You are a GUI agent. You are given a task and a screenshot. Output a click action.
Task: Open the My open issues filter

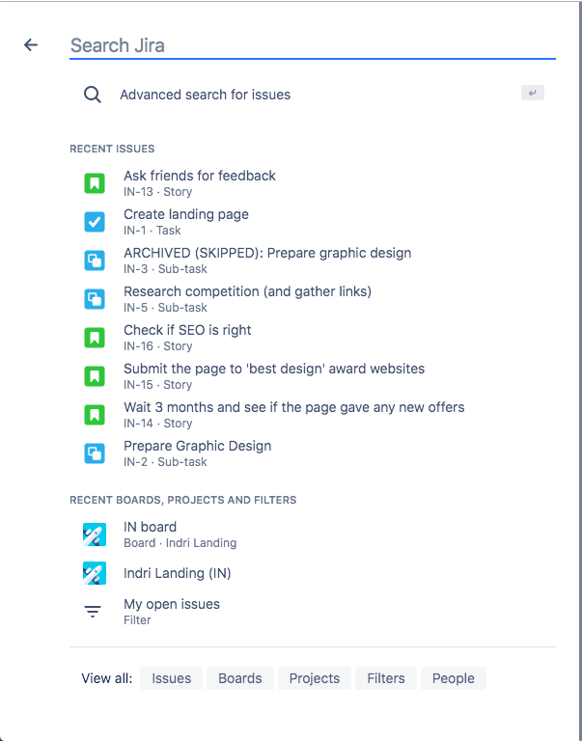tap(313, 612)
